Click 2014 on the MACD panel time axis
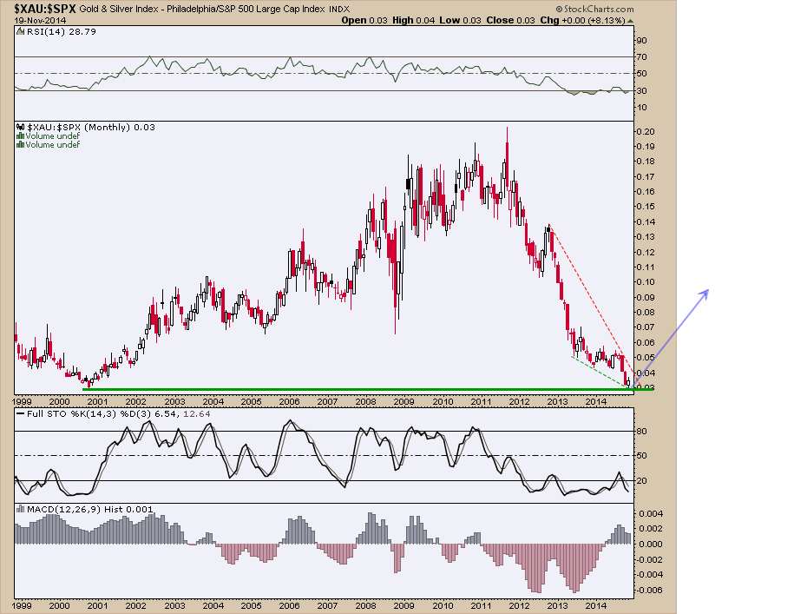Image resolution: width=807 pixels, height=614 pixels. pos(596,606)
